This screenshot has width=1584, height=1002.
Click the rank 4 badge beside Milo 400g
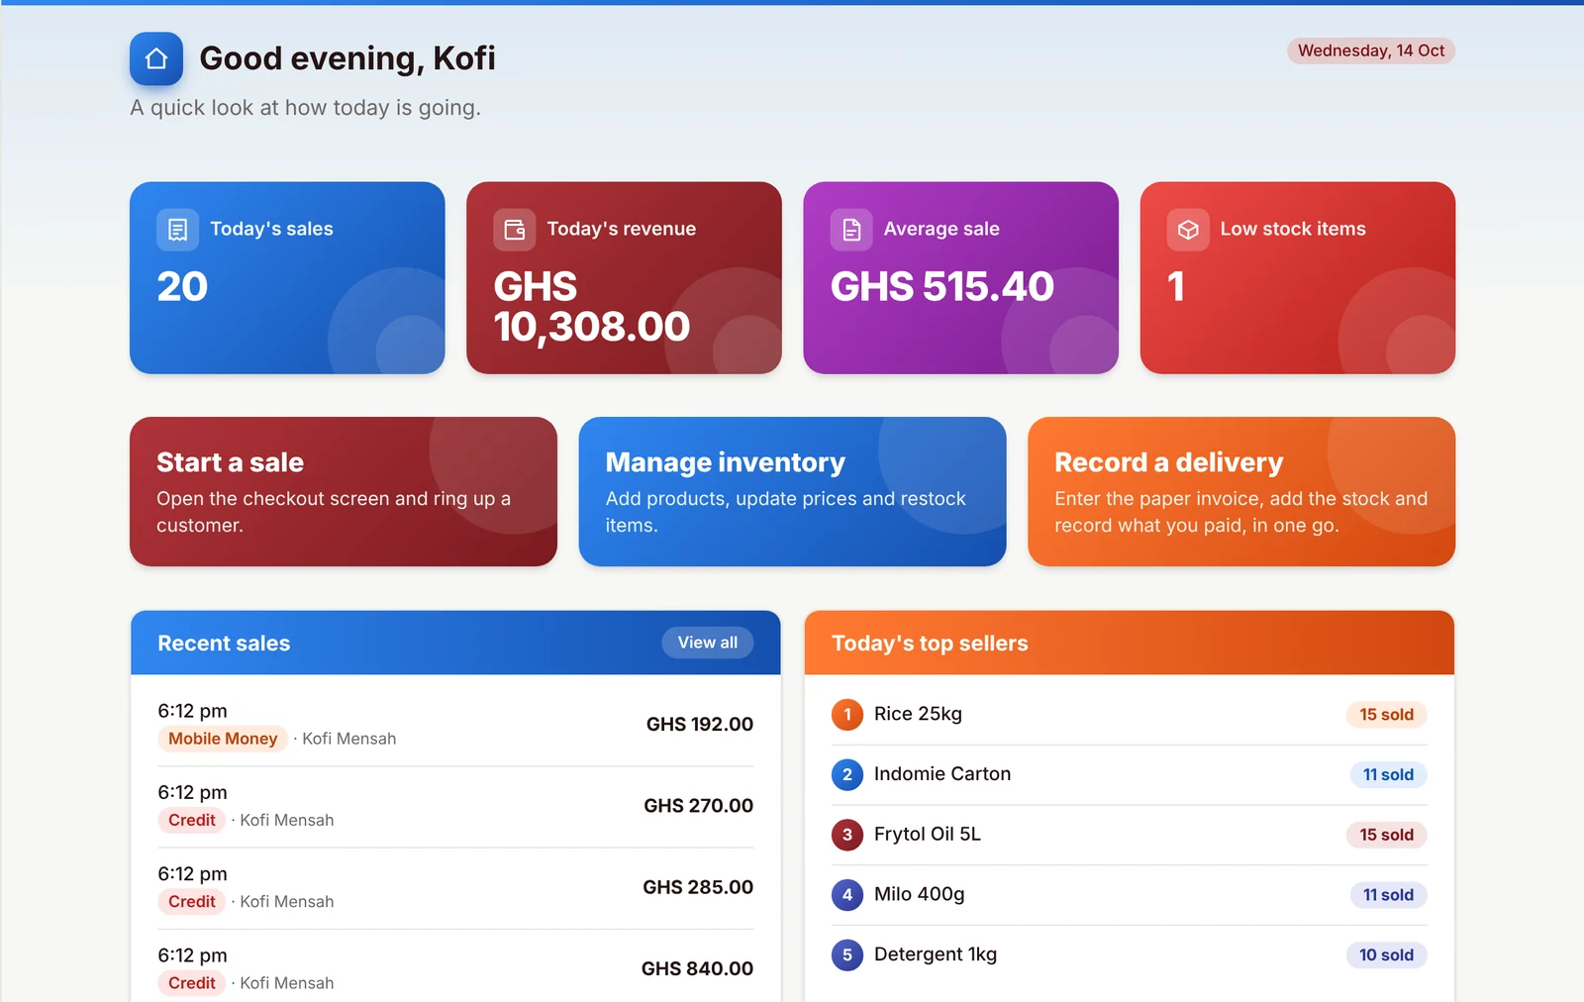coord(847,895)
